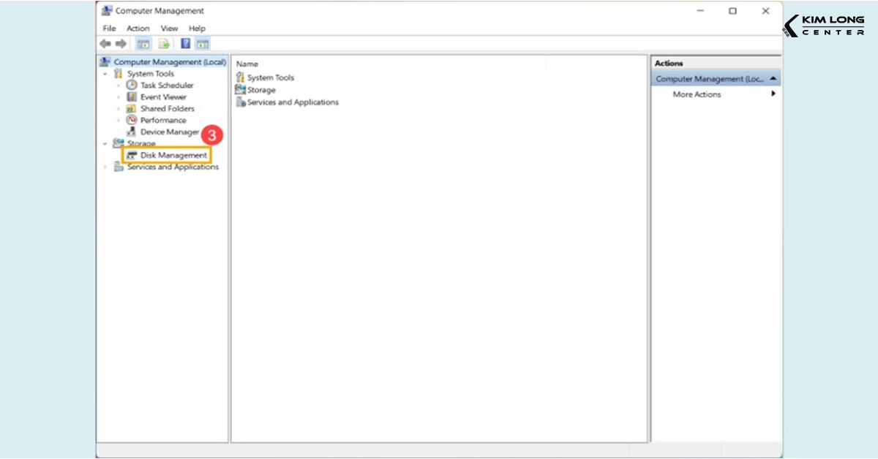Viewport: 878px width, 459px height.
Task: Select Event Viewer in the left tree
Action: coord(163,97)
